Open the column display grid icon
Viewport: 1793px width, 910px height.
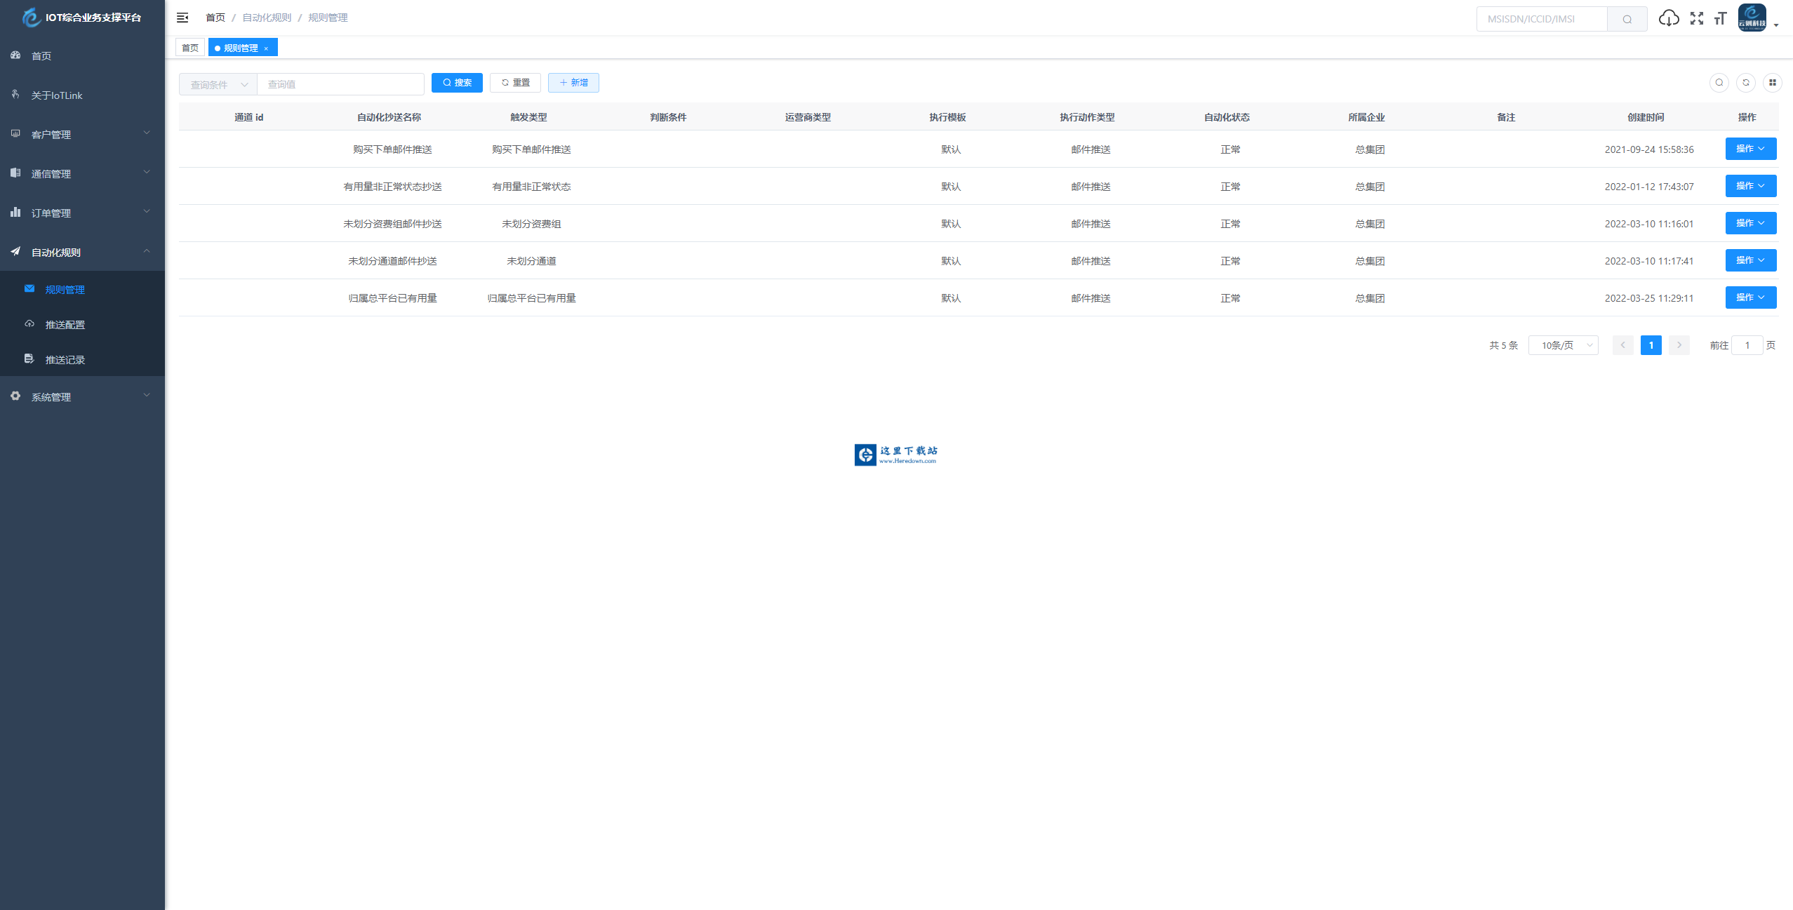[x=1772, y=83]
